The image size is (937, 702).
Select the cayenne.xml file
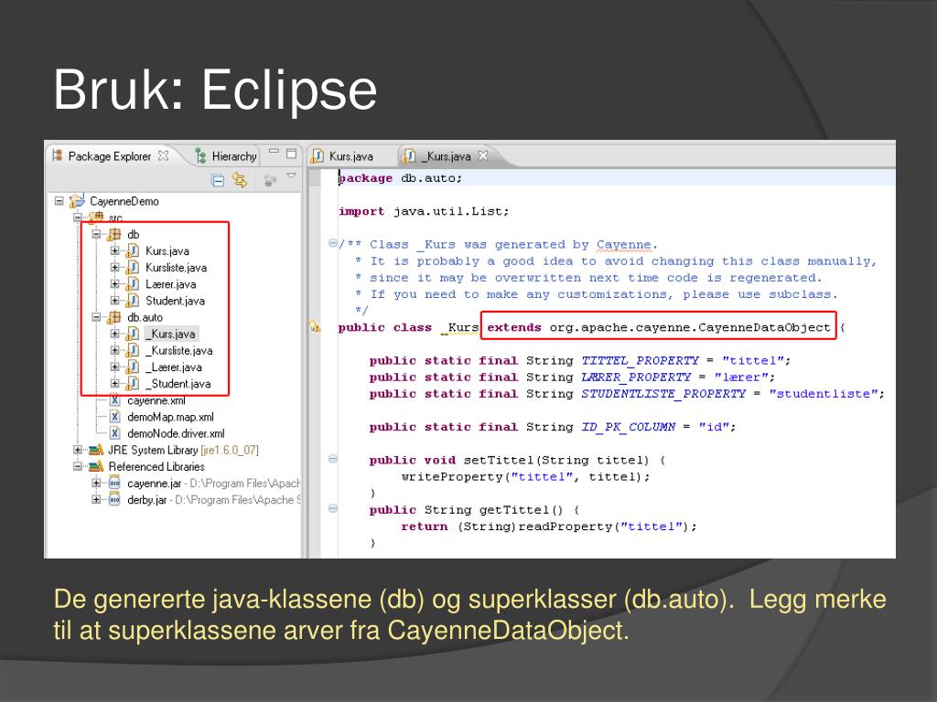(x=156, y=400)
